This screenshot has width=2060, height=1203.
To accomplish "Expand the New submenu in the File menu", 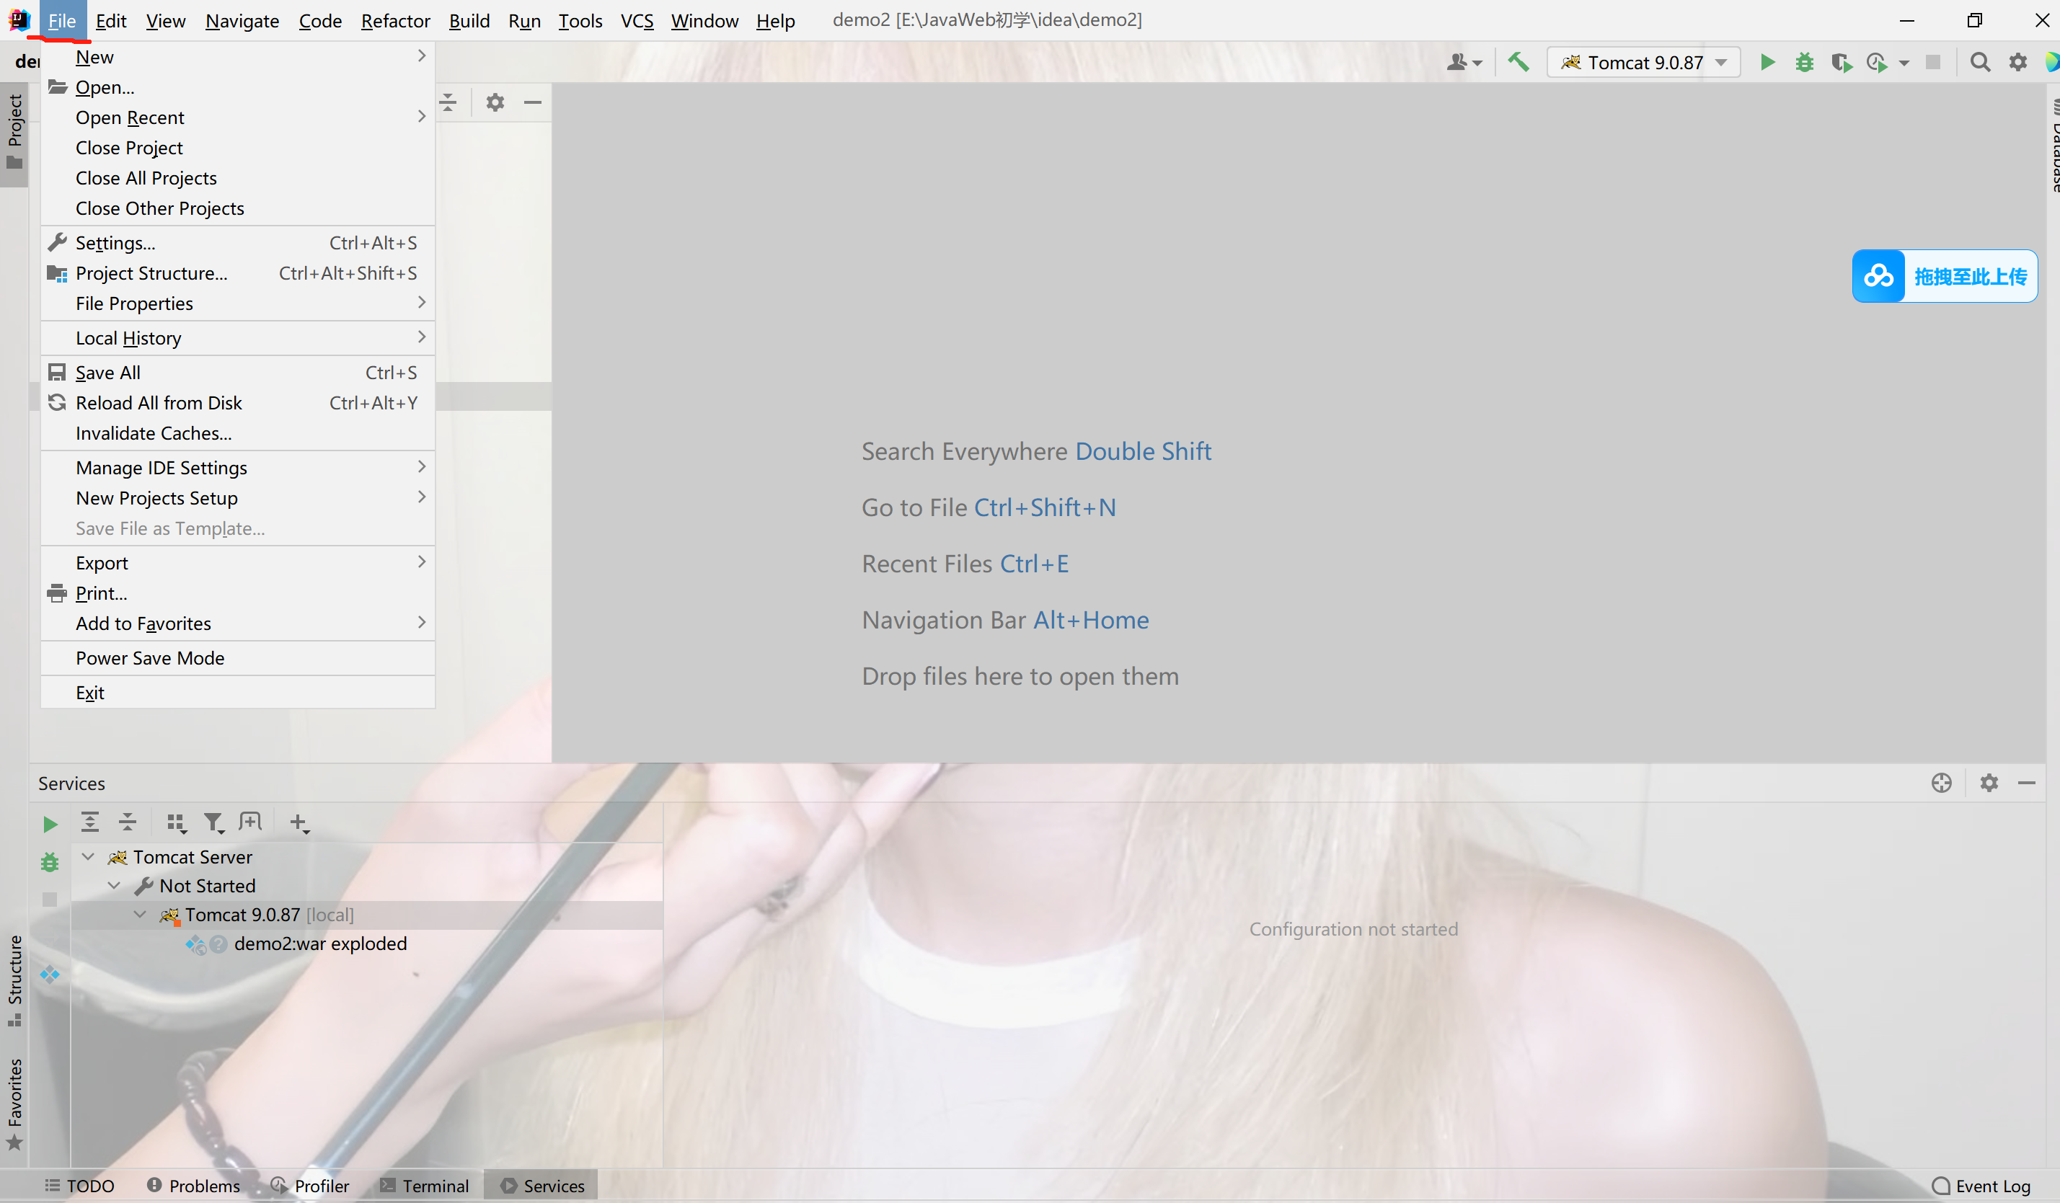I will pyautogui.click(x=95, y=56).
